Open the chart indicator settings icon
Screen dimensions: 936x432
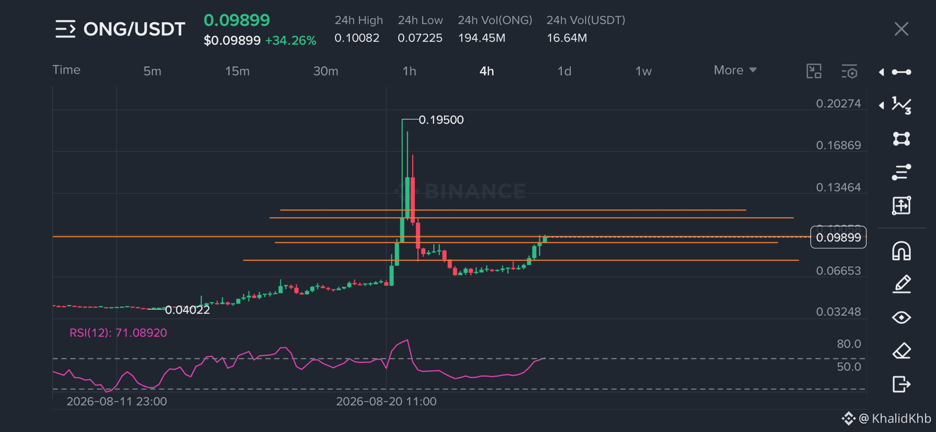click(x=849, y=71)
